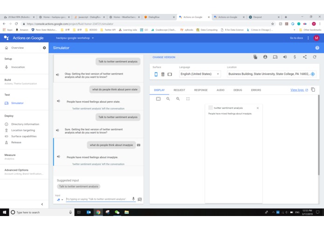The height and width of the screenshot is (230, 324).
Task: Open Overview in the sidebar
Action: [x=17, y=48]
